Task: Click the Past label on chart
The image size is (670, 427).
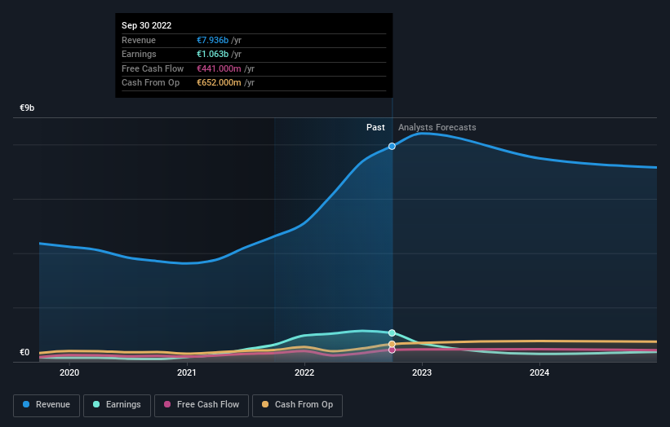Action: point(375,127)
